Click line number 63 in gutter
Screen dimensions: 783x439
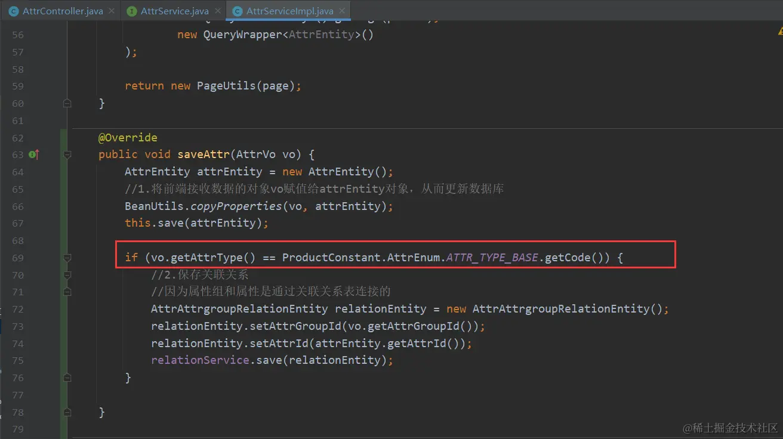pos(17,155)
